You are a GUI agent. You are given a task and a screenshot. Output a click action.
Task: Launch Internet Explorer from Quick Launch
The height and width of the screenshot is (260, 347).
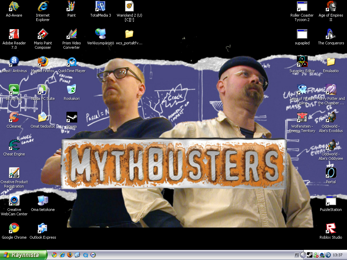[x=62, y=255]
